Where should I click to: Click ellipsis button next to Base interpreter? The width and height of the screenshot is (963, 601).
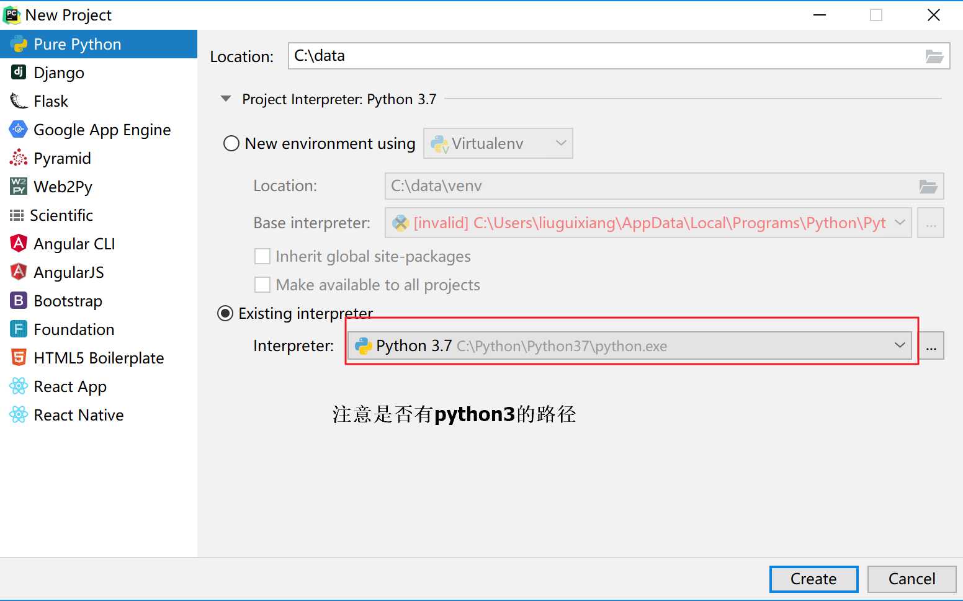tap(931, 223)
